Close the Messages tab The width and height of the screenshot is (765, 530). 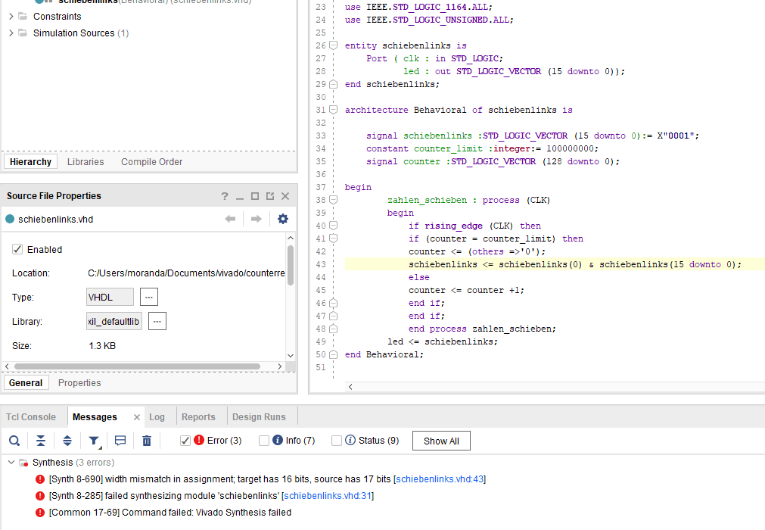137,417
